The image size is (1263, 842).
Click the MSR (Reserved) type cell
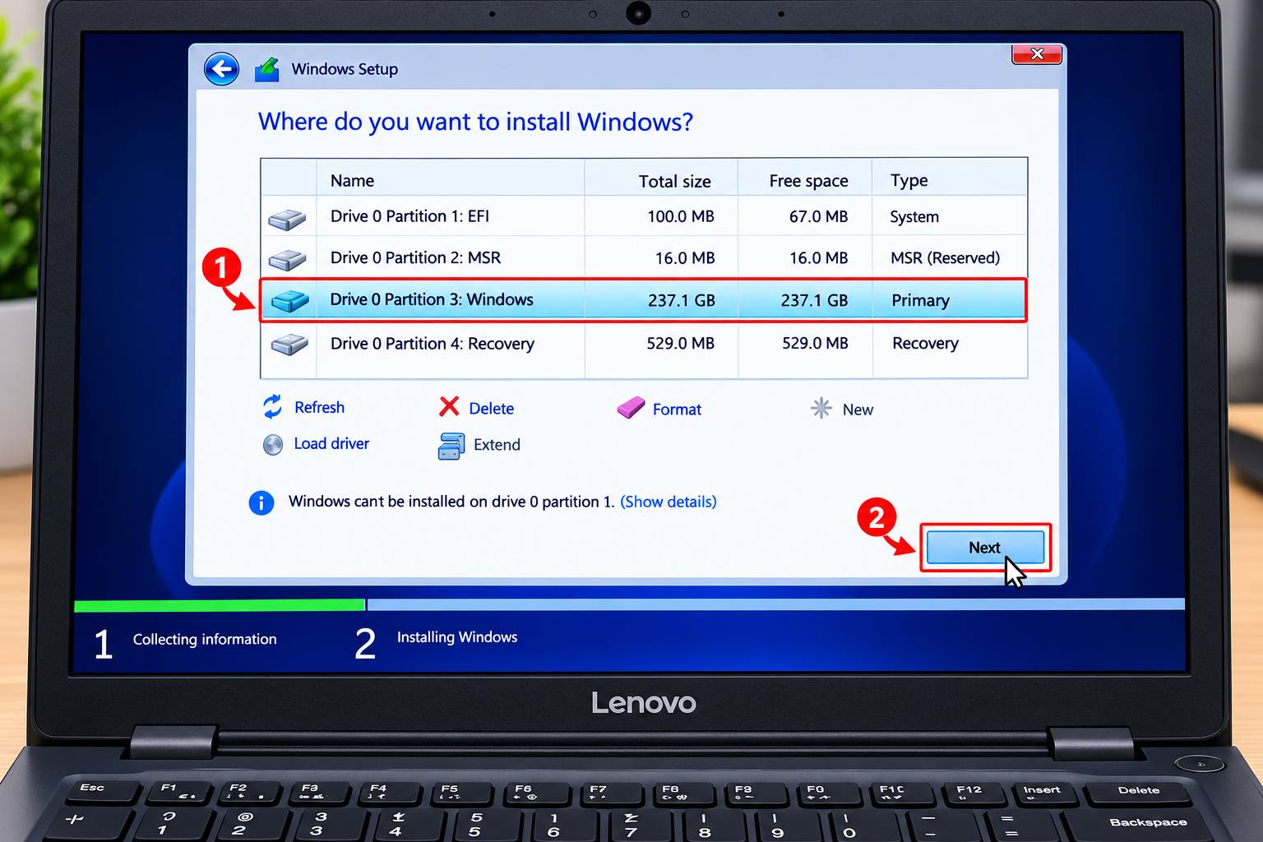click(945, 258)
